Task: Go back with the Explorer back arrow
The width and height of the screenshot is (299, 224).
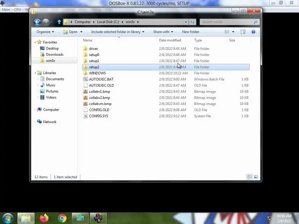Action: point(37,22)
